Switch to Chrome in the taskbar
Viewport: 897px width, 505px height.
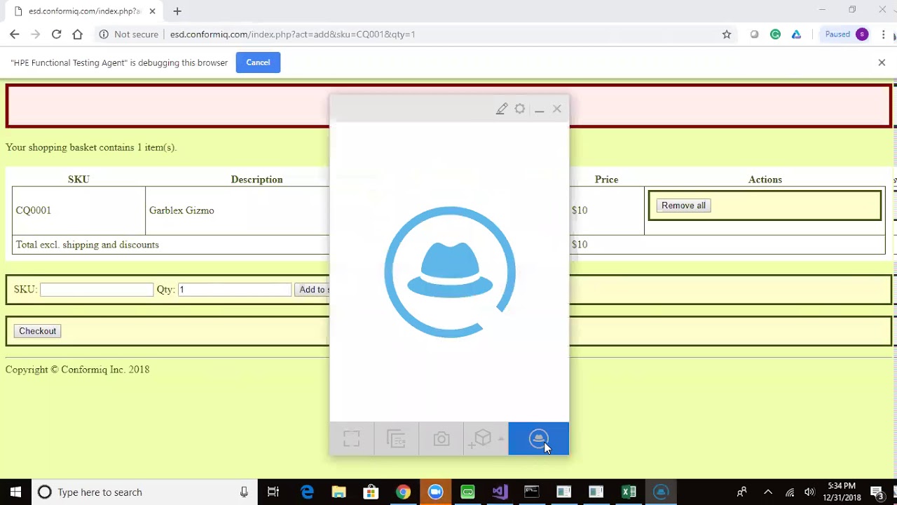point(404,492)
